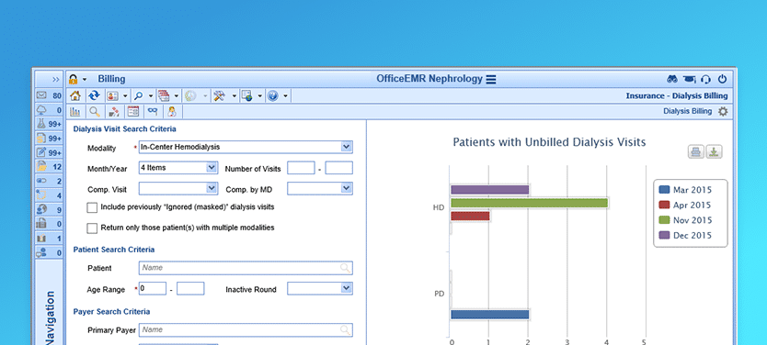Click the schedule form icon in the sub-toolbar
This screenshot has height=345, width=767.
pyautogui.click(x=133, y=112)
